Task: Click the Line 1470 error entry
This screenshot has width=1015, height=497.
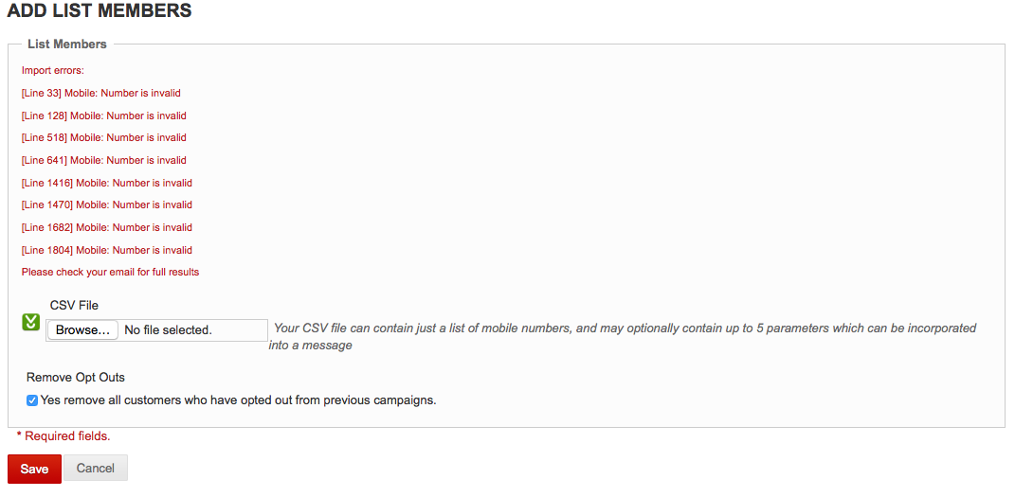Action: pyautogui.click(x=106, y=205)
